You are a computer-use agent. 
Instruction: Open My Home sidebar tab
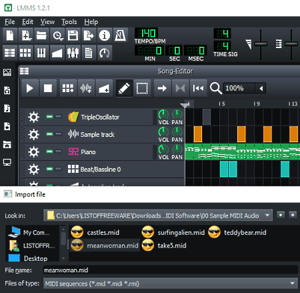[7, 144]
